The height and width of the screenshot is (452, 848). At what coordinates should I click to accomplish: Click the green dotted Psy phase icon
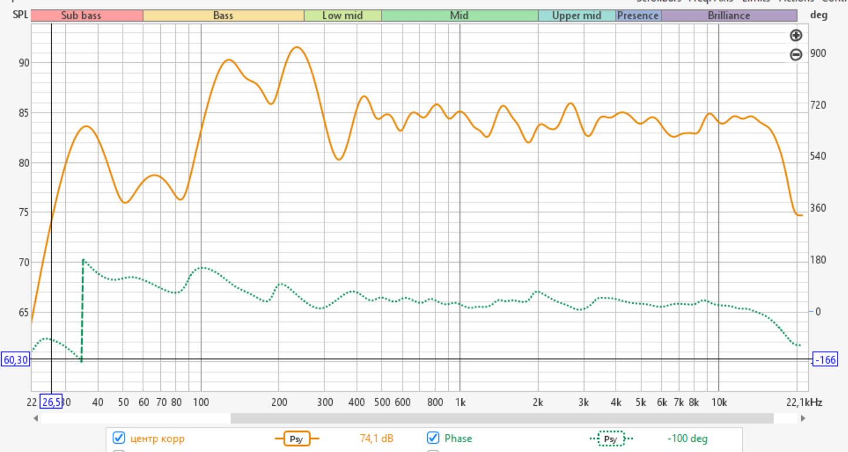pos(610,439)
